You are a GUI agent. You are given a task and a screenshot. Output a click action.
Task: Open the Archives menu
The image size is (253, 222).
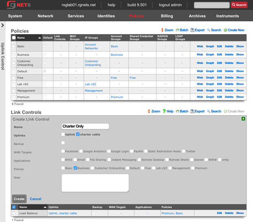coord(197,16)
